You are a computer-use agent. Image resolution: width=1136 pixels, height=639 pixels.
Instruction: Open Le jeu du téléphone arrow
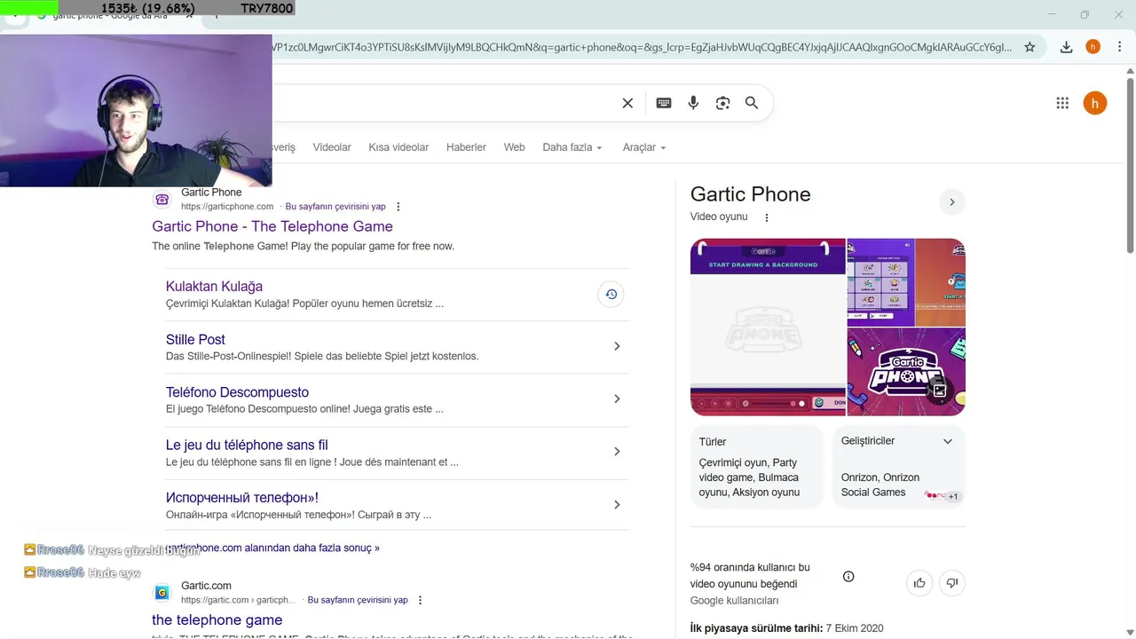617,452
